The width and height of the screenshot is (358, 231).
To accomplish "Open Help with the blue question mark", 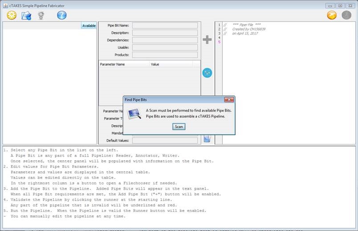I will coord(62,15).
